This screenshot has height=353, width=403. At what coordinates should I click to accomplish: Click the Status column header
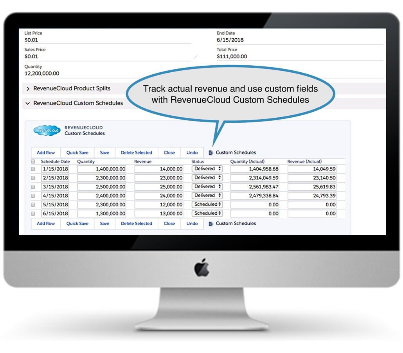197,161
